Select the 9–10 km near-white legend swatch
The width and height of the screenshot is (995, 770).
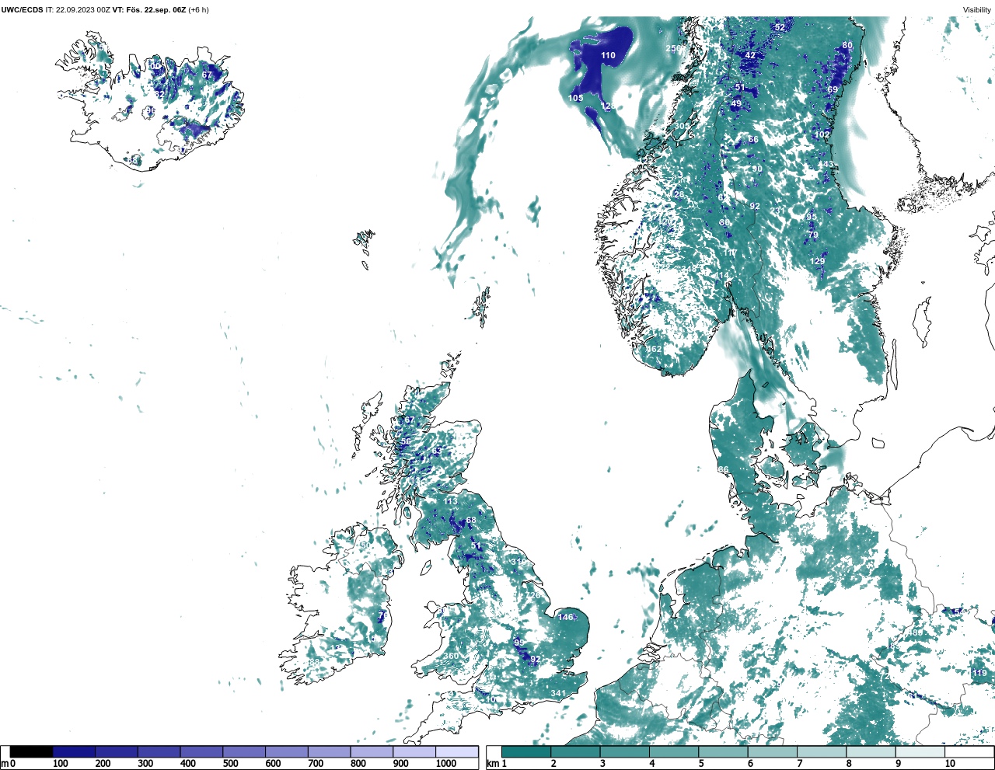[x=920, y=752]
